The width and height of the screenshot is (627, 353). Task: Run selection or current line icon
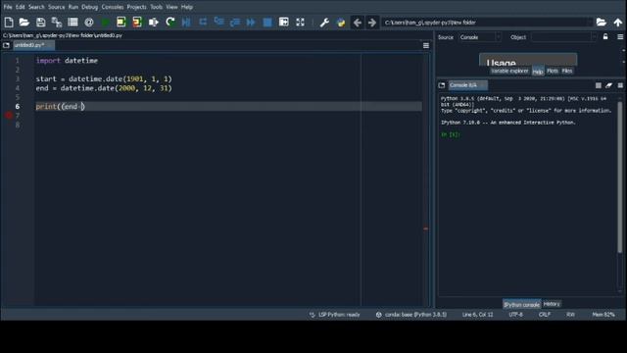[x=154, y=23]
